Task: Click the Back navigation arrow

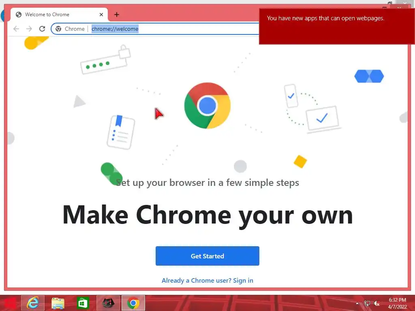Action: tap(16, 29)
